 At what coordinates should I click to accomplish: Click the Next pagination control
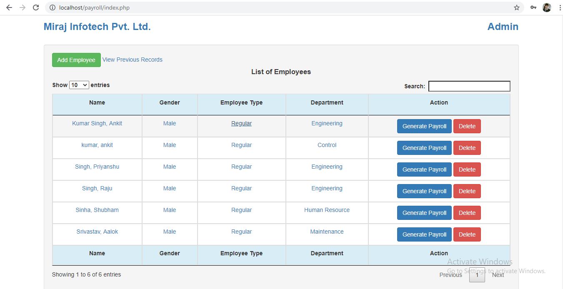point(498,275)
